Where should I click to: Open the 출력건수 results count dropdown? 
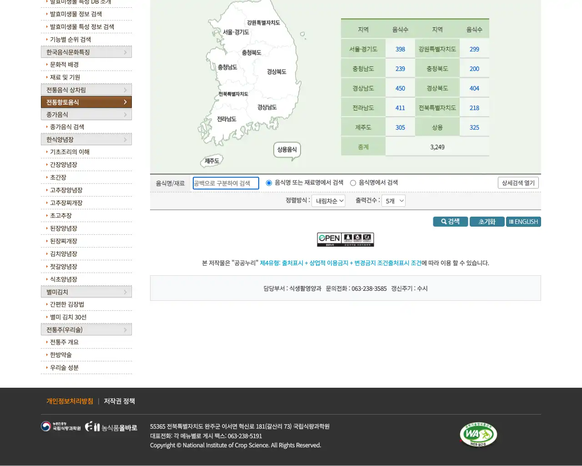click(x=393, y=200)
